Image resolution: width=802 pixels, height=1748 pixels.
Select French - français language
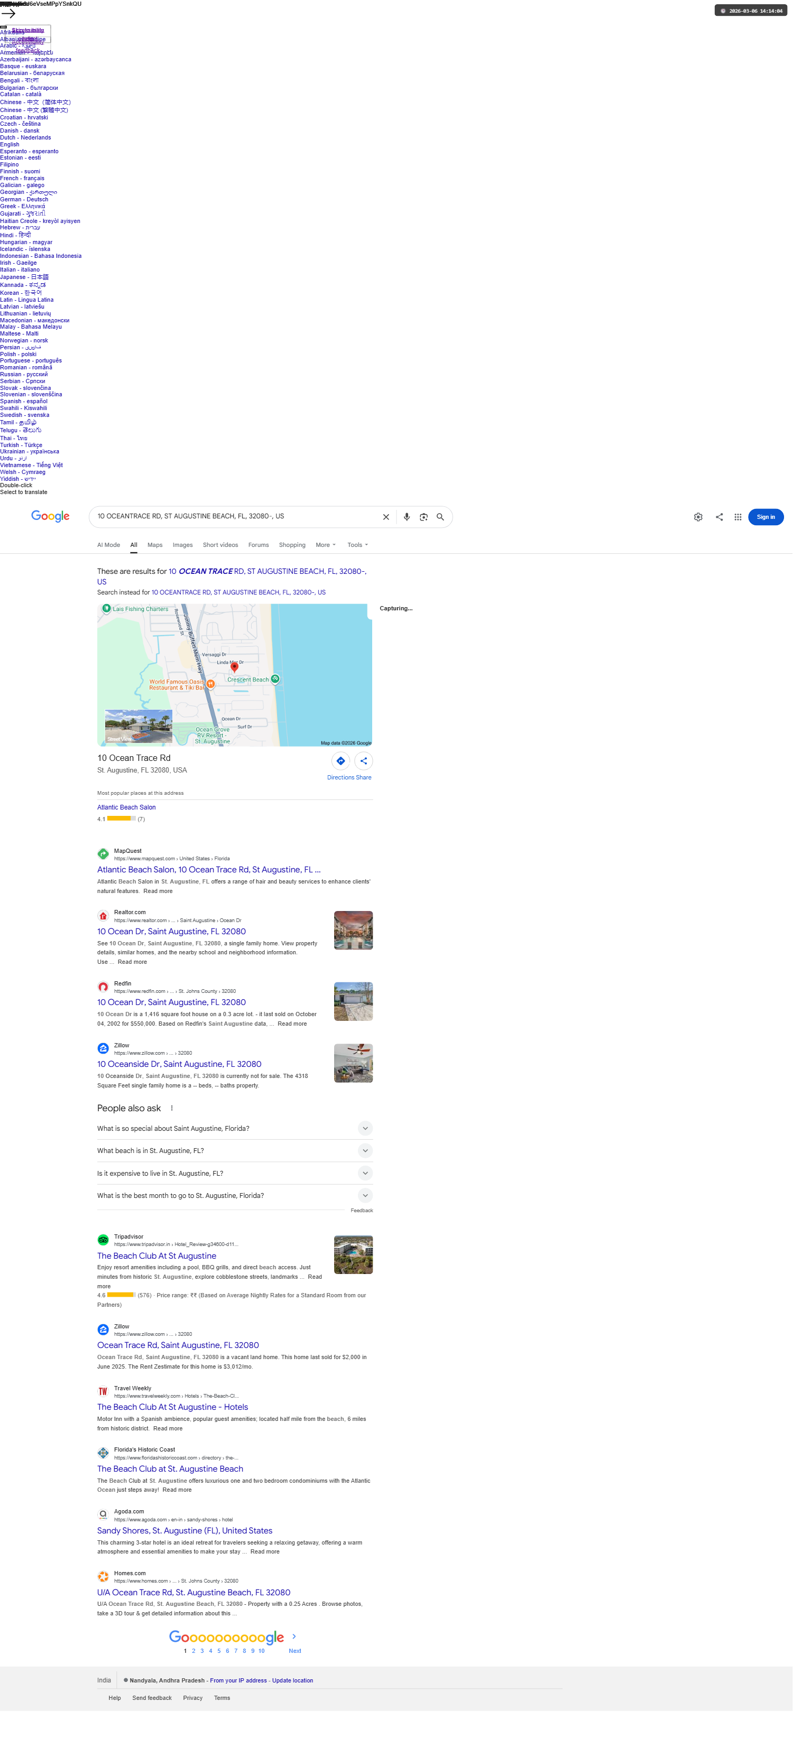[22, 179]
